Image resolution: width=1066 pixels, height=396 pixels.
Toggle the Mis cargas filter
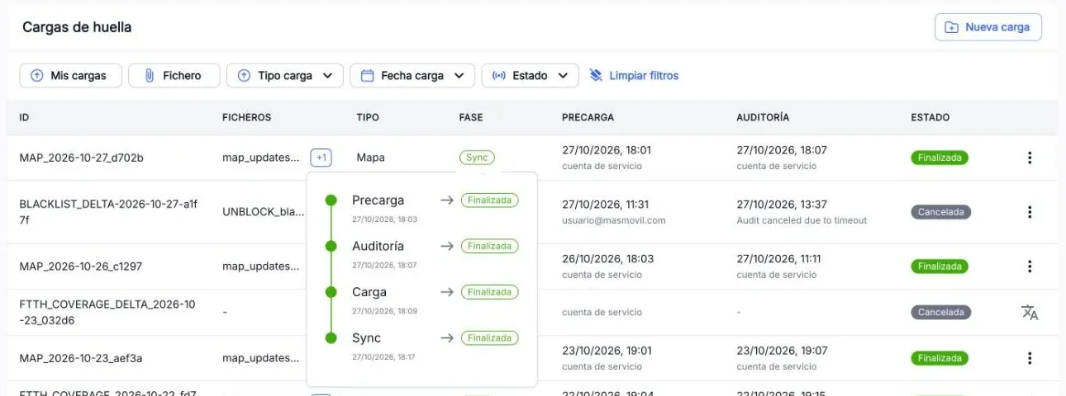click(x=70, y=75)
